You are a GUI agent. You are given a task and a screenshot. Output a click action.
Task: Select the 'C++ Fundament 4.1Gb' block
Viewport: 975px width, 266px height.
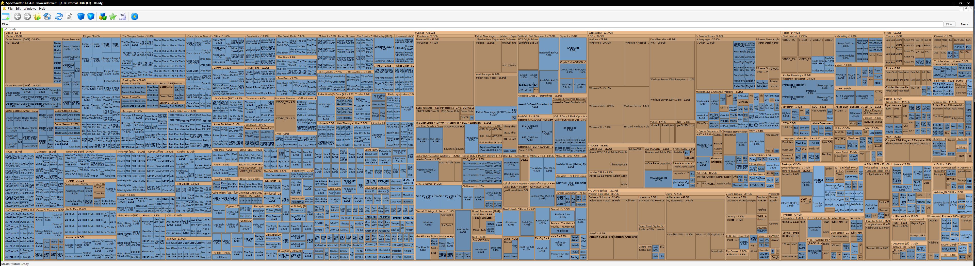coord(845,97)
